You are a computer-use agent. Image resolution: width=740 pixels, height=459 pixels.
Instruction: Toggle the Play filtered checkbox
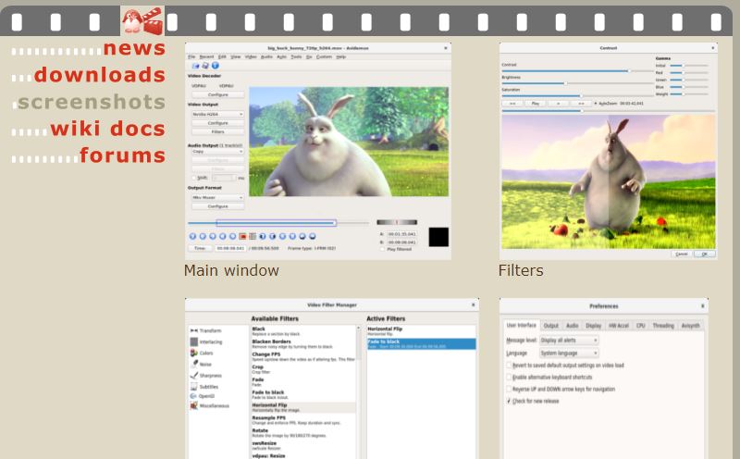[383, 249]
